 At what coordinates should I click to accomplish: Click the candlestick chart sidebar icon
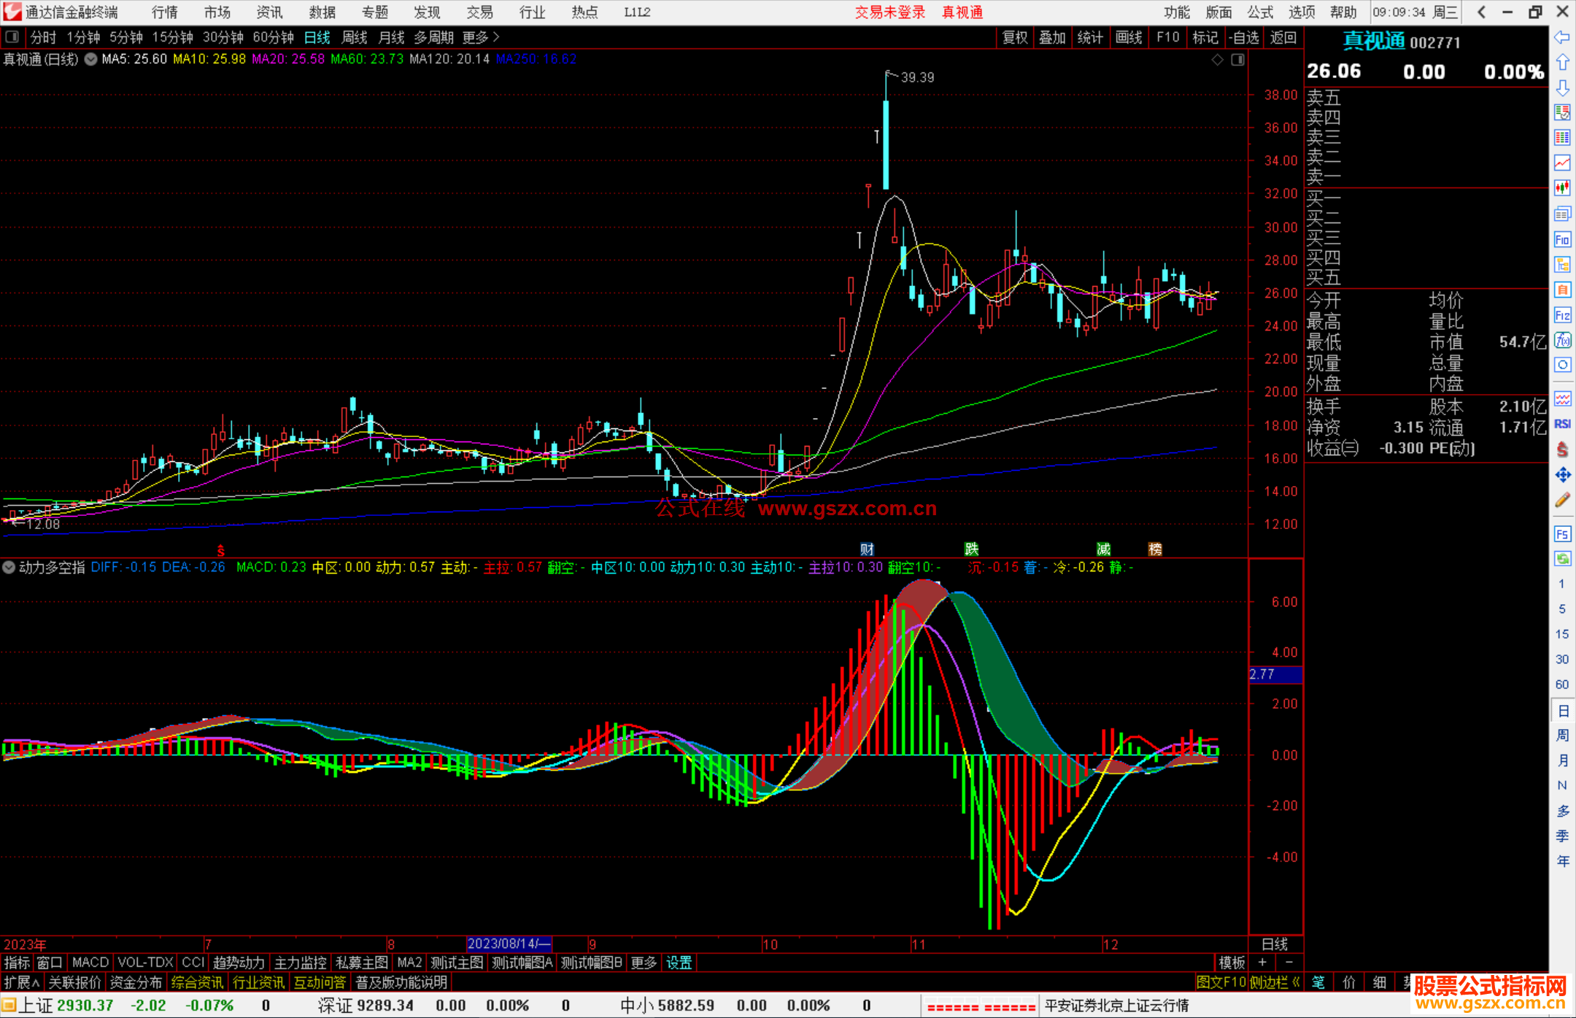pos(1562,188)
